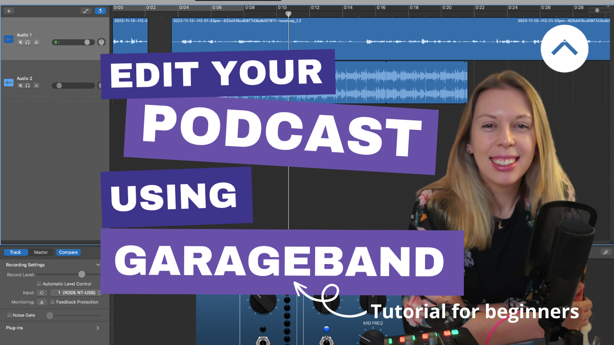
Task: Adjust the Noise Gate threshold slider
Action: tap(74, 315)
